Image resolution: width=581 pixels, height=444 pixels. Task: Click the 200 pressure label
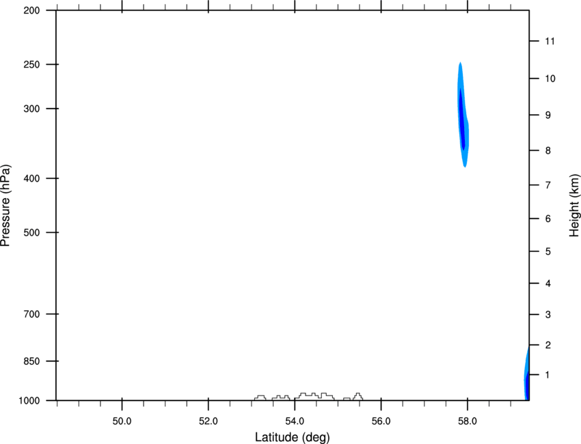click(32, 10)
